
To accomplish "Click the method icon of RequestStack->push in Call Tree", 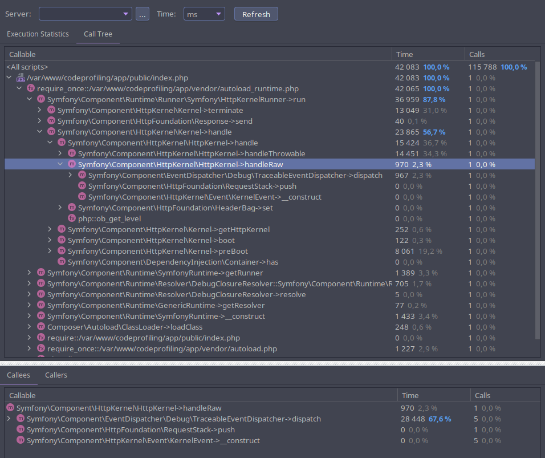I will click(x=82, y=186).
